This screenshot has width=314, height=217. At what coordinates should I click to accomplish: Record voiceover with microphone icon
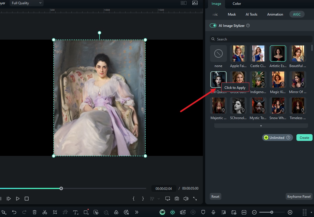pos(213,212)
